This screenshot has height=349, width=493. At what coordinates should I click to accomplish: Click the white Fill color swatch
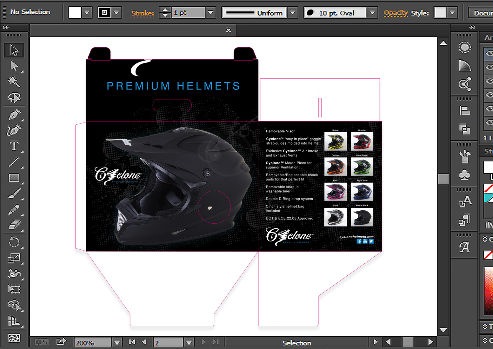(75, 13)
